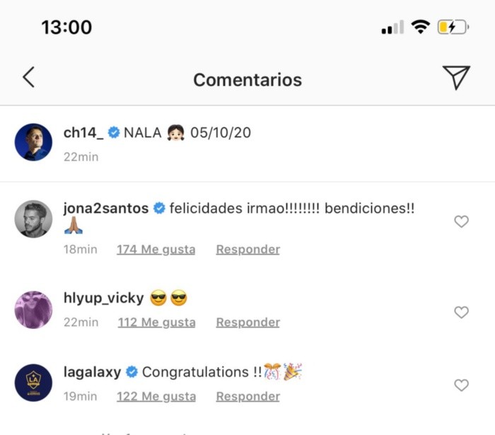The height and width of the screenshot is (435, 495).
Task: Open ch14_ profile picture
Action: [x=33, y=142]
